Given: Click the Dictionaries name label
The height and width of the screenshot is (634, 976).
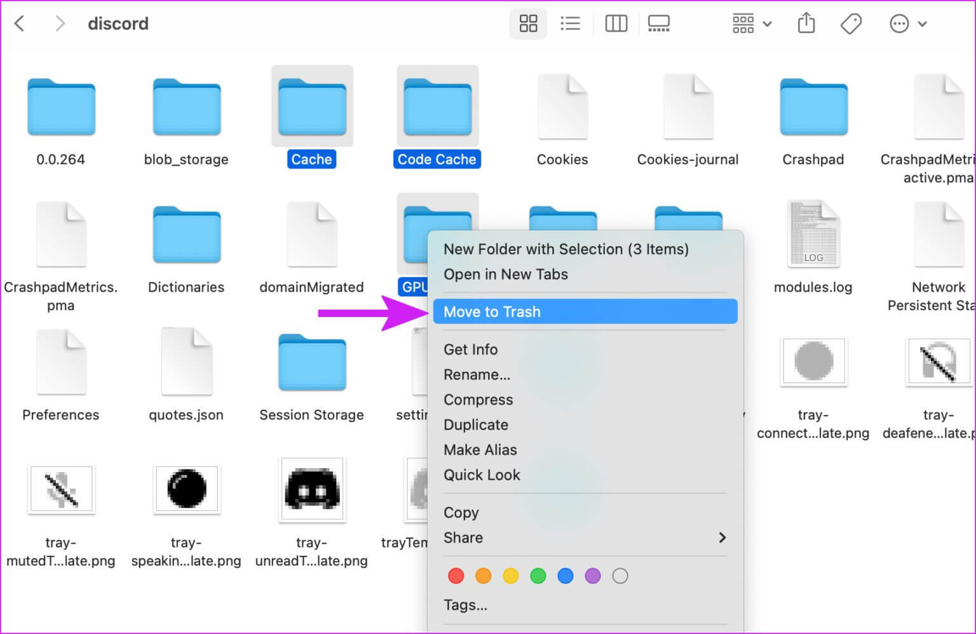Looking at the screenshot, I should coord(186,287).
